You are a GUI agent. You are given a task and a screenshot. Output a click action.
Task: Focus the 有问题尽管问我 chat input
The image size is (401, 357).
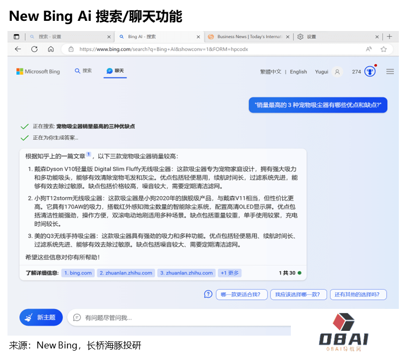click(179, 317)
